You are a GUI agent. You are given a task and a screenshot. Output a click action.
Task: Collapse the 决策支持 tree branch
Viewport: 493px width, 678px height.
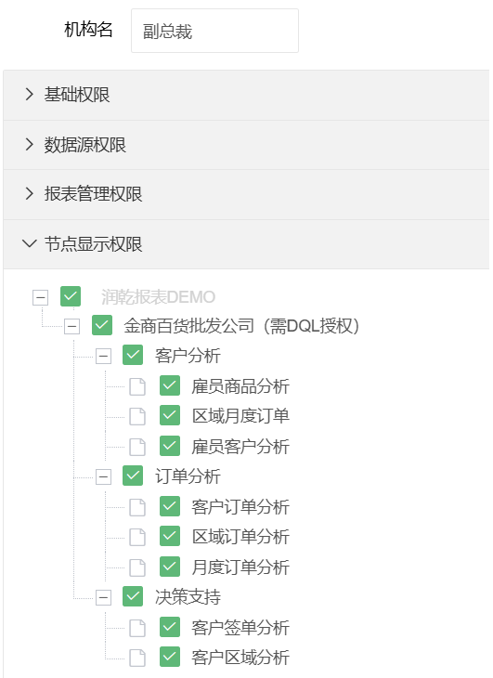pos(103,598)
